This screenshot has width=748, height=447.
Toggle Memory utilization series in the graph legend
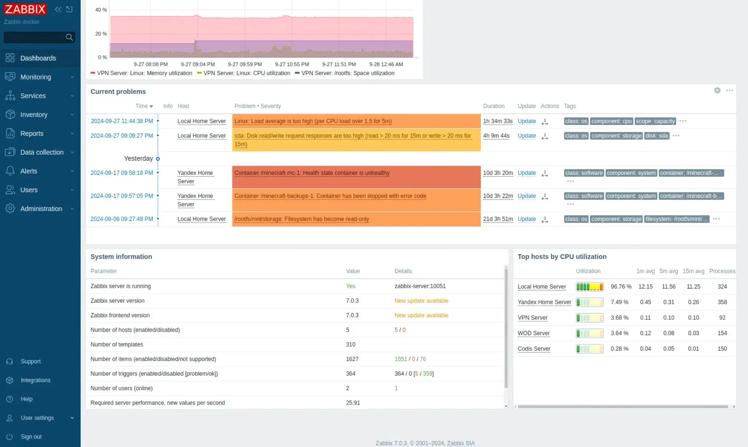(x=141, y=73)
